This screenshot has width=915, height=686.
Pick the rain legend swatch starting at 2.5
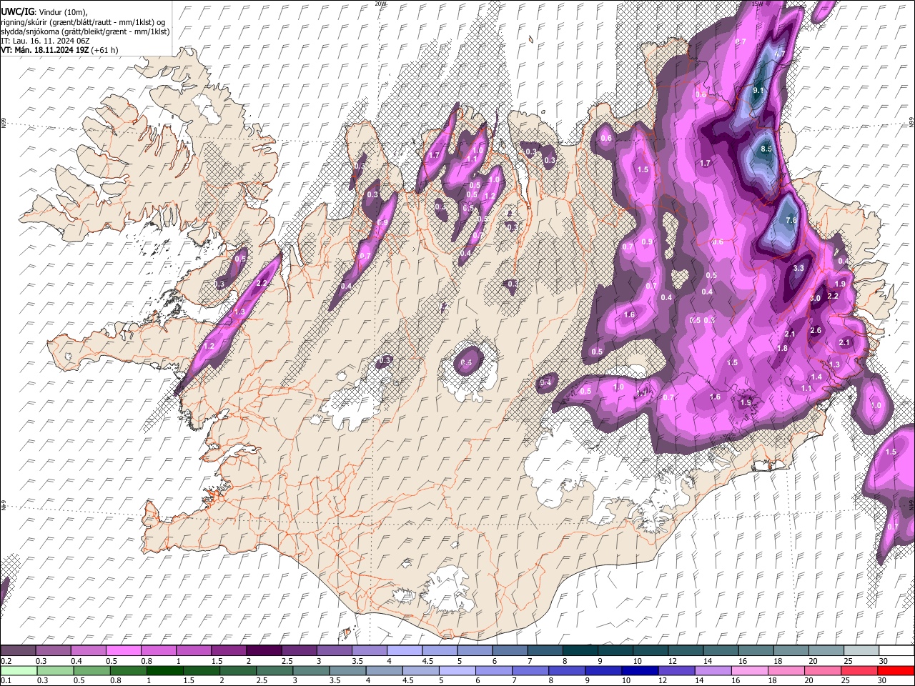click(274, 670)
